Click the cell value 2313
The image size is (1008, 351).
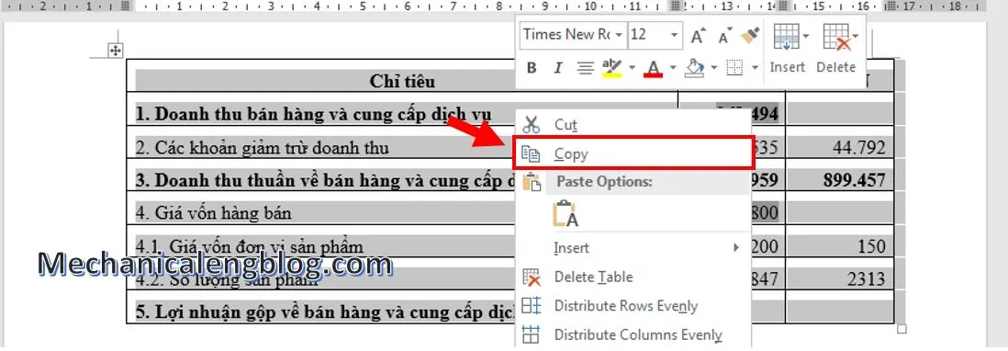tap(866, 279)
